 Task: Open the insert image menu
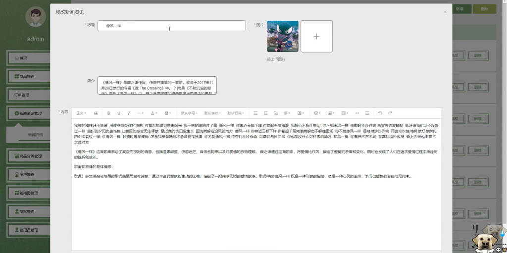331,113
